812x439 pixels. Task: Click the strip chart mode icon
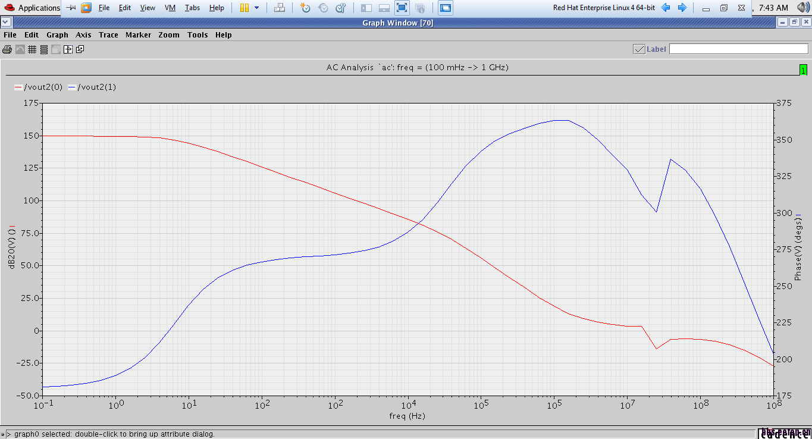pos(44,49)
